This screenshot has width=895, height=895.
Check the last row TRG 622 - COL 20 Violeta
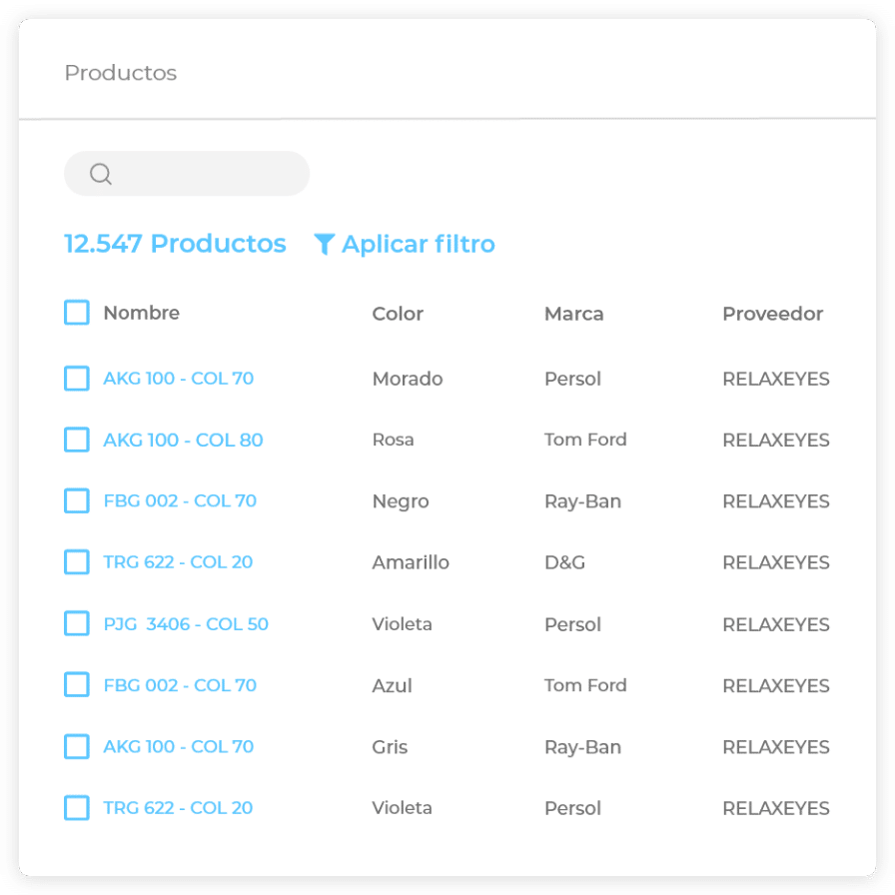[77, 807]
